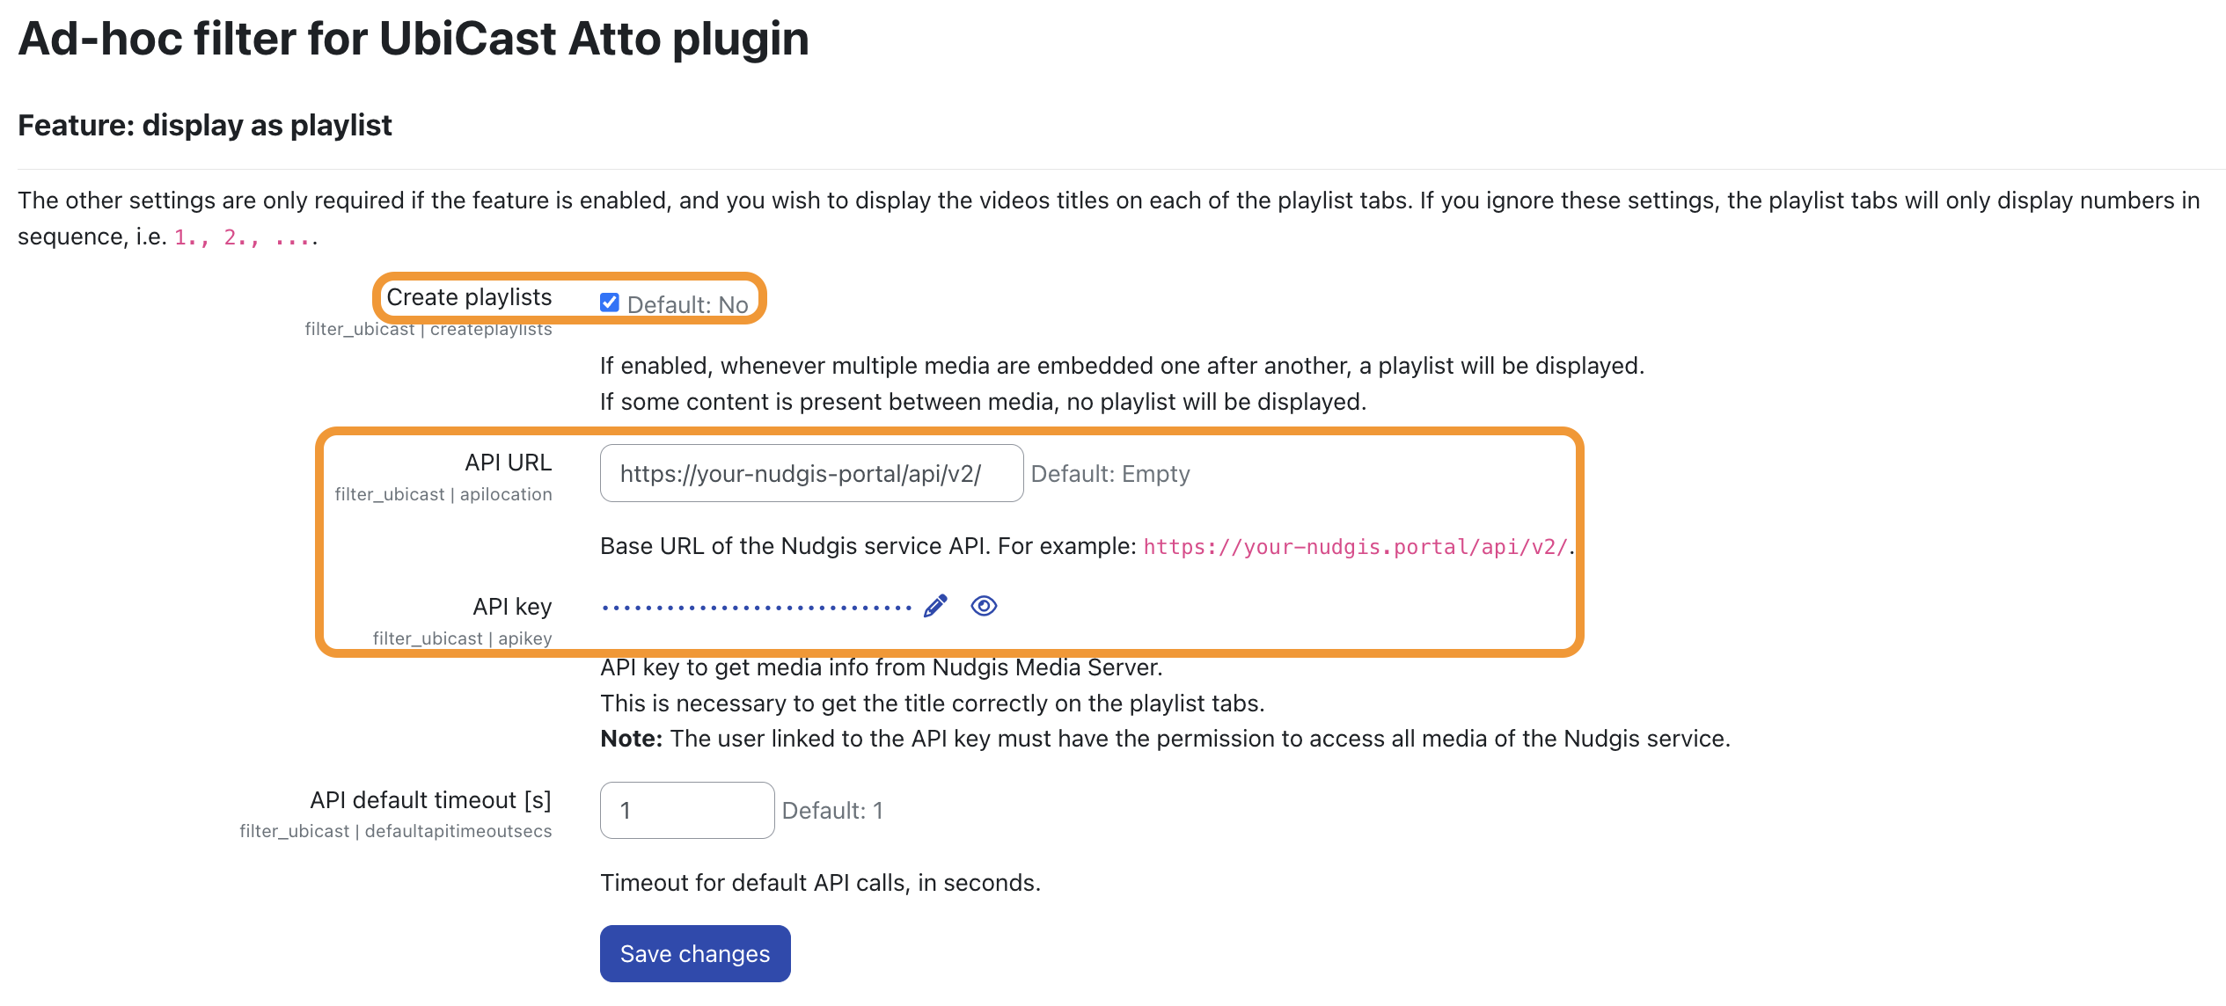
Task: Click the Save changes button
Action: pos(695,953)
